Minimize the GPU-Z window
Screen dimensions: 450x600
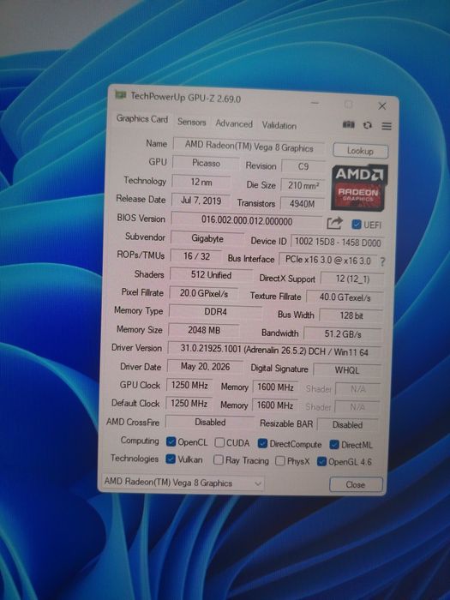tap(315, 103)
